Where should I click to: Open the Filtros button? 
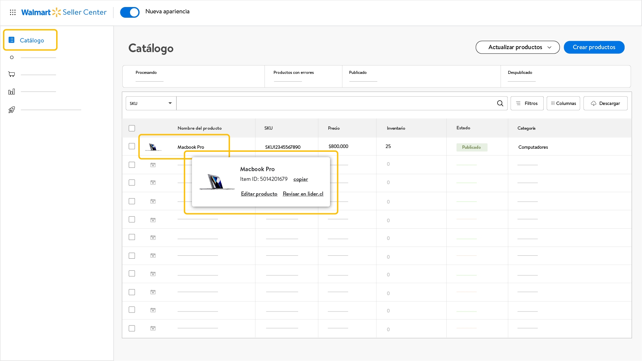click(x=527, y=103)
